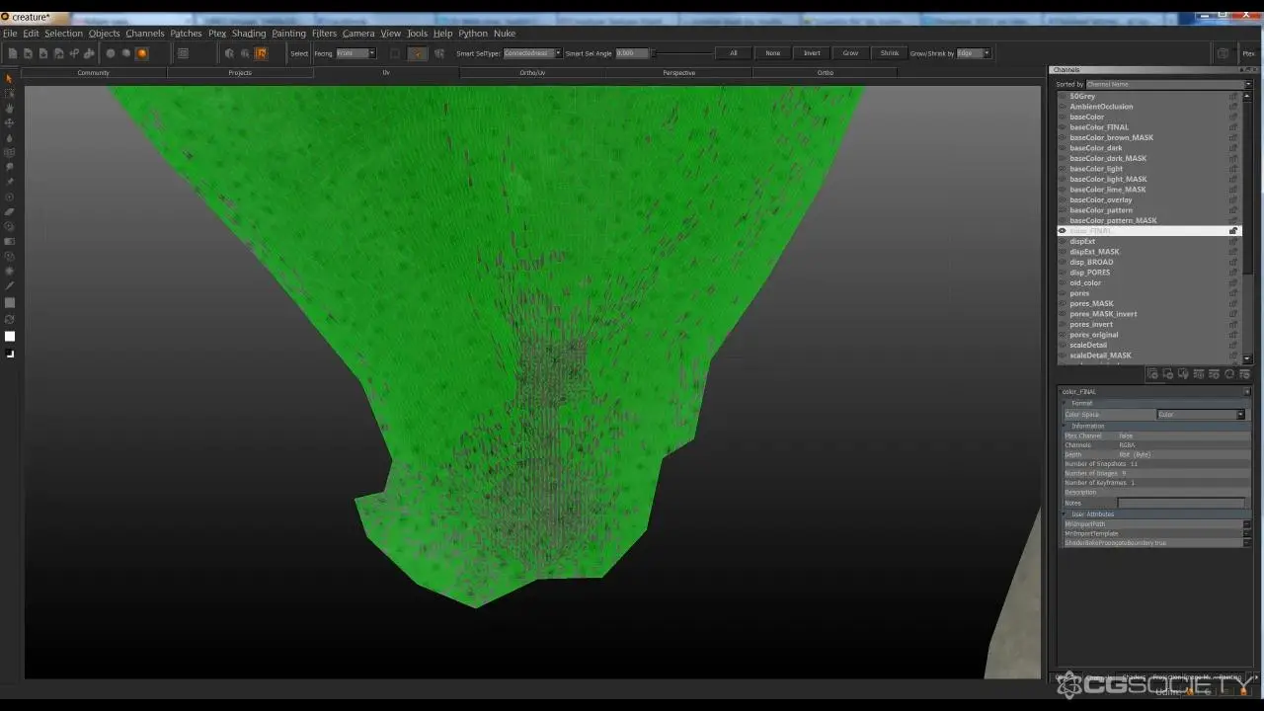Click the highlighted orange selection mode icon
This screenshot has width=1264, height=711.
(x=261, y=53)
